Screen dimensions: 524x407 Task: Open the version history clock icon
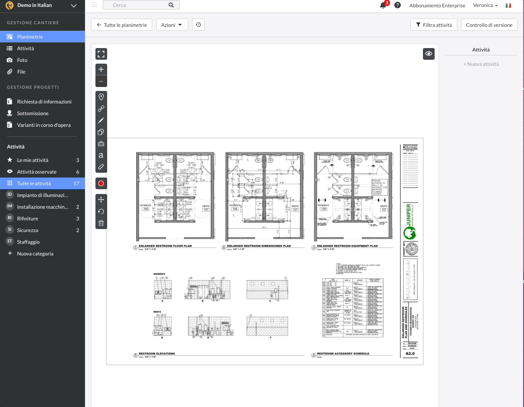click(x=198, y=25)
